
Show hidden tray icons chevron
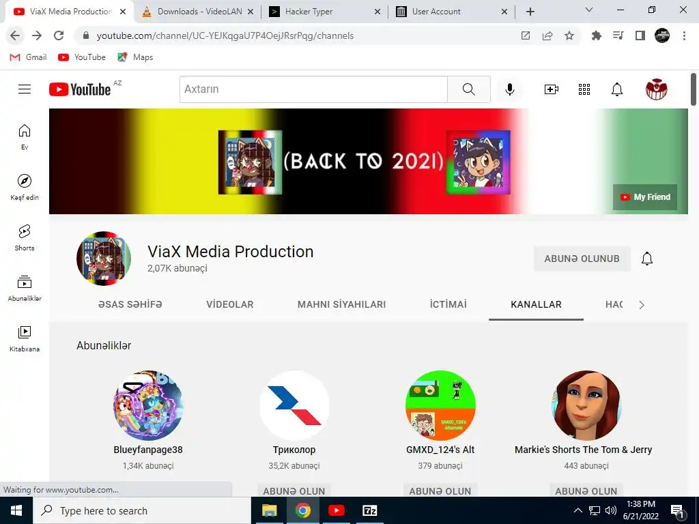(577, 510)
